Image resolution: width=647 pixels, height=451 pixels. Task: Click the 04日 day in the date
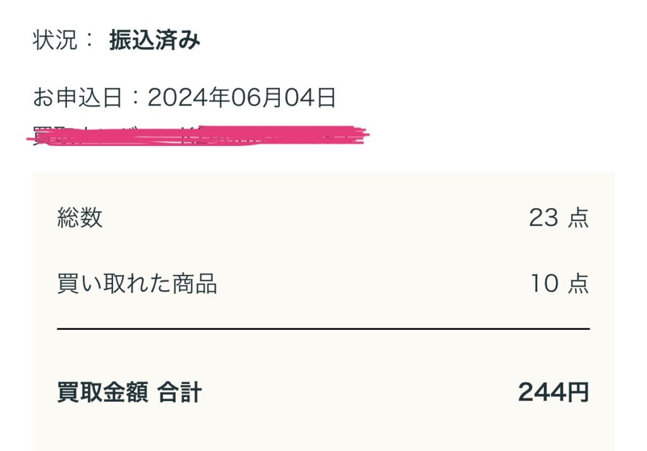point(310,98)
